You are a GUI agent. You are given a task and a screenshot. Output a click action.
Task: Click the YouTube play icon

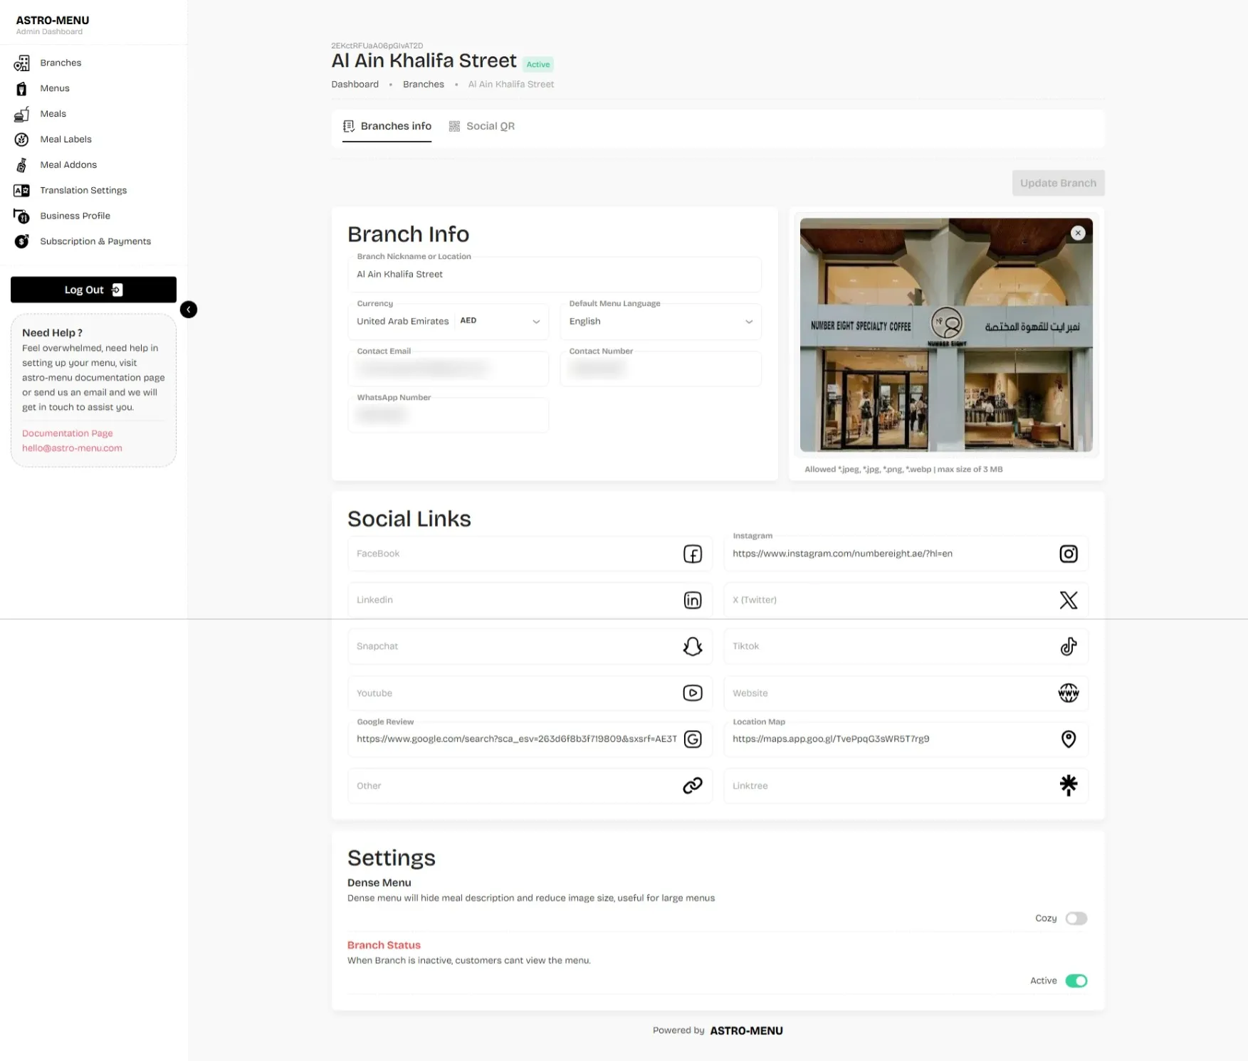[x=693, y=693]
